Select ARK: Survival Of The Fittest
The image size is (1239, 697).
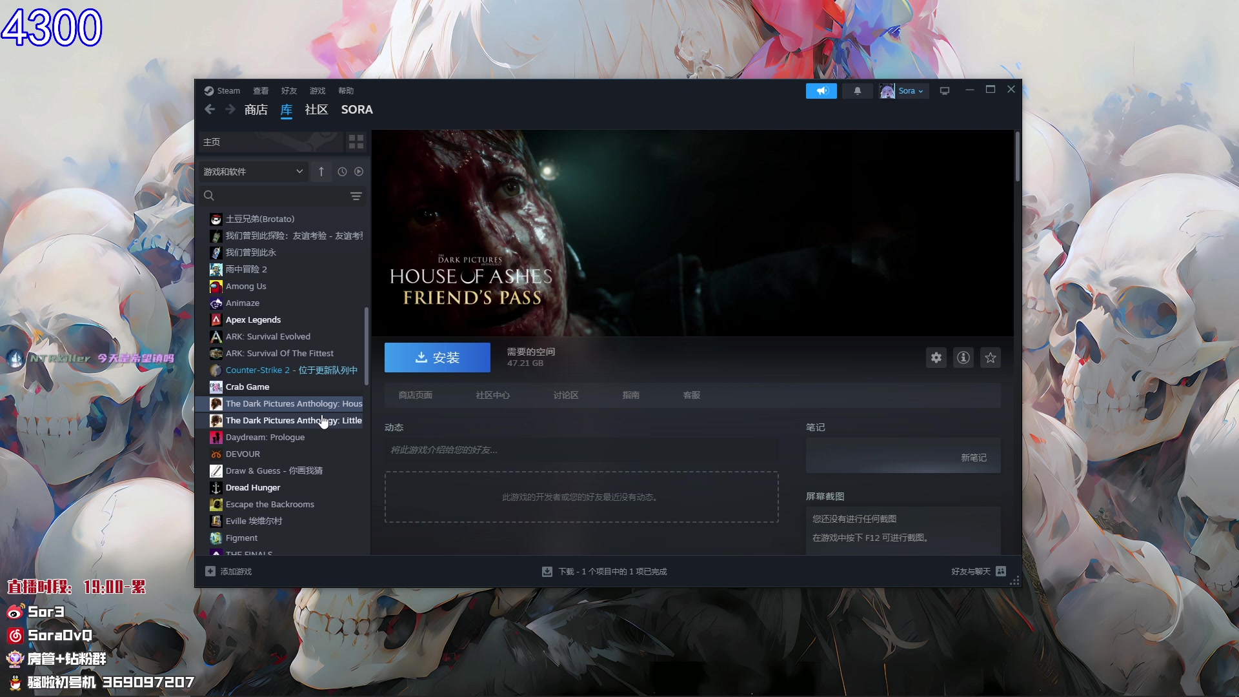(279, 354)
